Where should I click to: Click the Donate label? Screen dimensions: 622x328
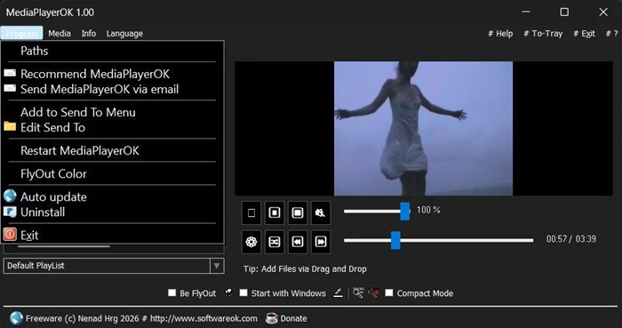(x=293, y=318)
